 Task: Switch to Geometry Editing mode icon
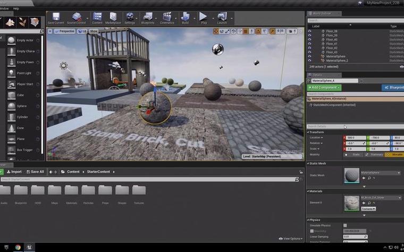pyautogui.click(x=35, y=23)
